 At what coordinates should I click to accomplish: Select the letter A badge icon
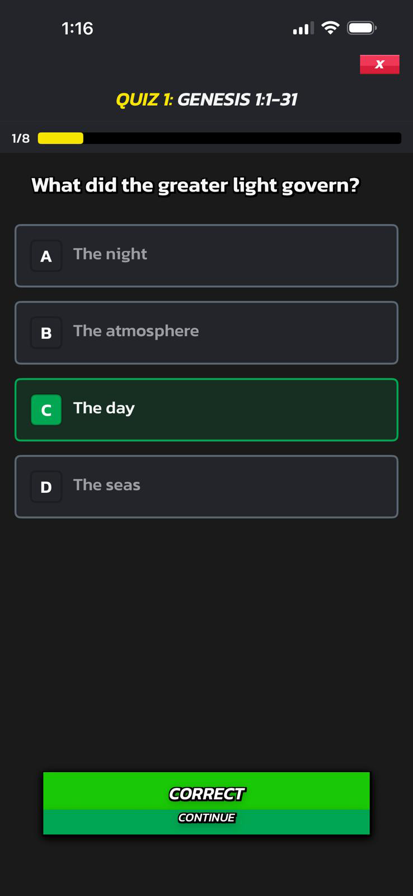46,256
